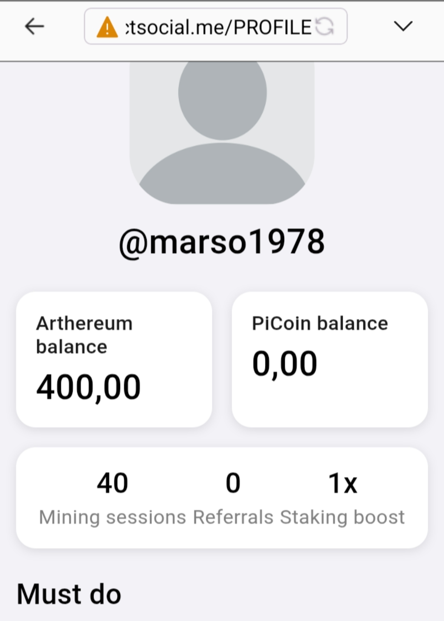The height and width of the screenshot is (621, 444).
Task: Select the @marso1978 username
Action: point(222,242)
